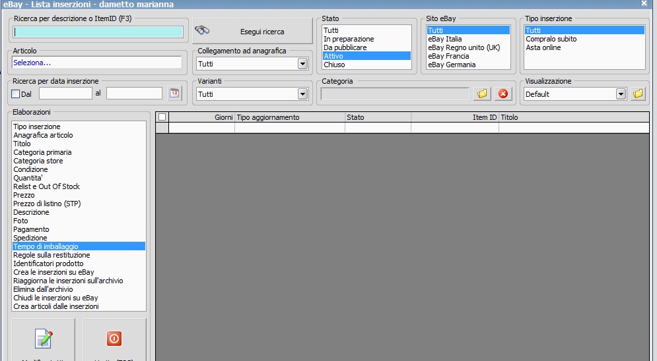The height and width of the screenshot is (361, 657).
Task: Expand the Collegamento ad anagrafica dropdown
Action: (302, 64)
